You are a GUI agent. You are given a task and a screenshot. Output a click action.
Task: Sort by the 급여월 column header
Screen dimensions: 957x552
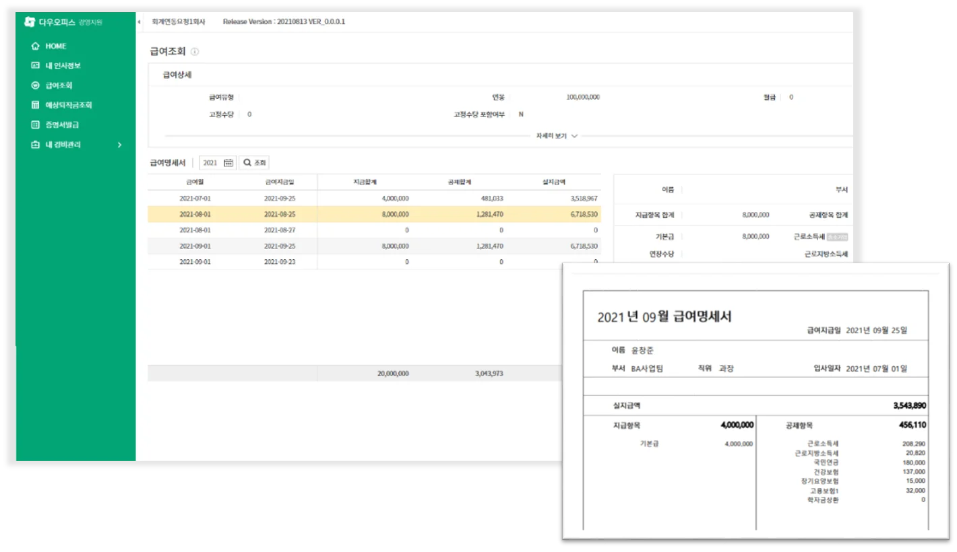click(195, 182)
